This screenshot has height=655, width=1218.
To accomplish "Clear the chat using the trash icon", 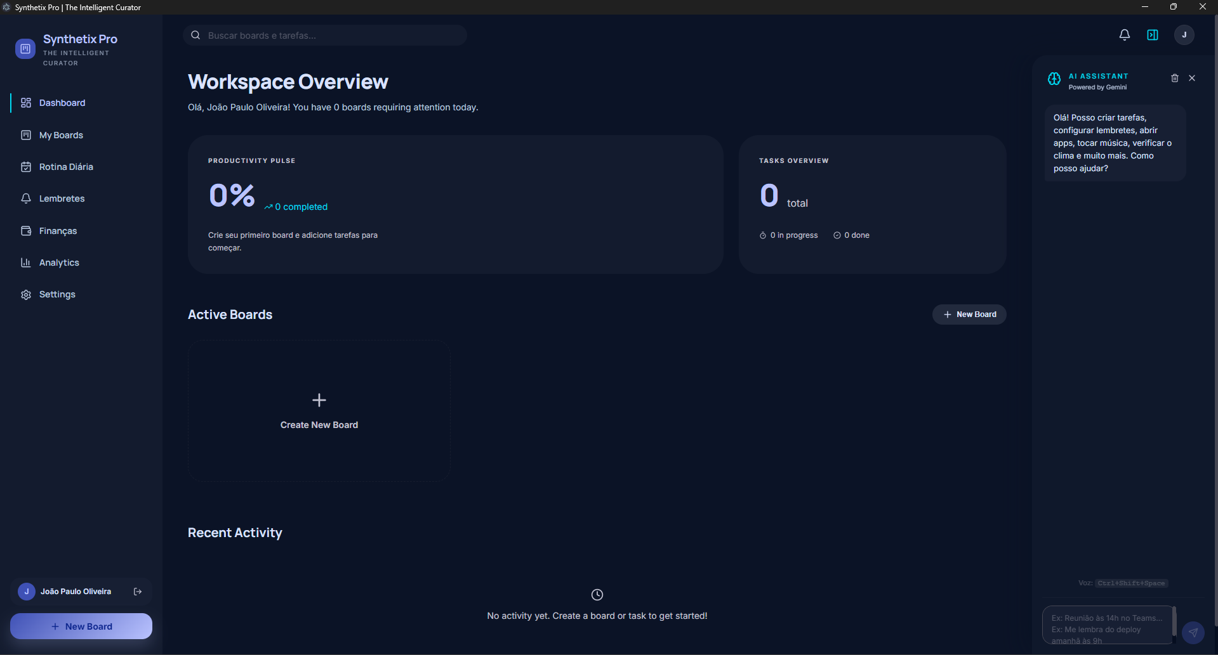I will tap(1174, 77).
